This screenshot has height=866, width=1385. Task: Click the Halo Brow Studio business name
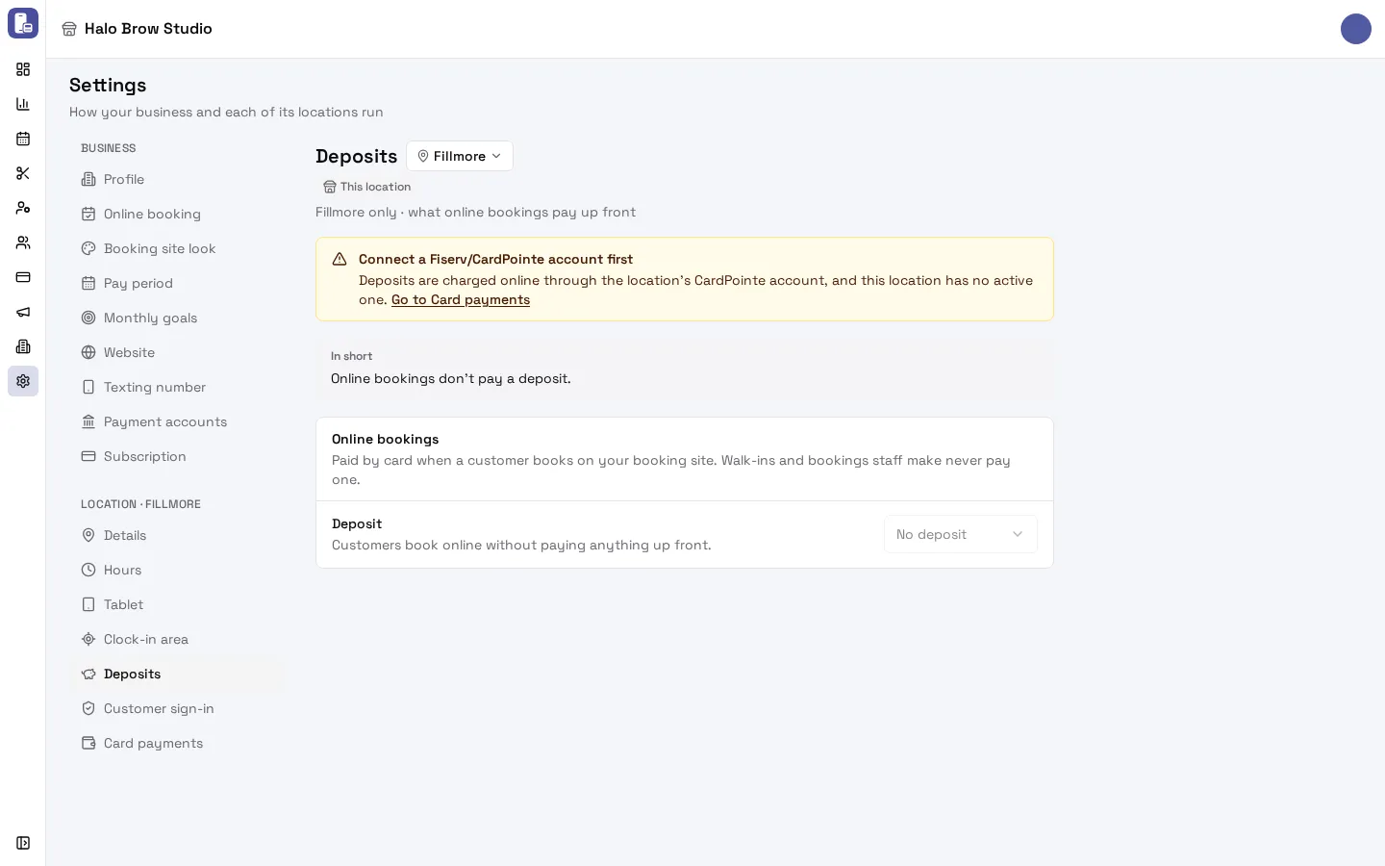pyautogui.click(x=148, y=29)
